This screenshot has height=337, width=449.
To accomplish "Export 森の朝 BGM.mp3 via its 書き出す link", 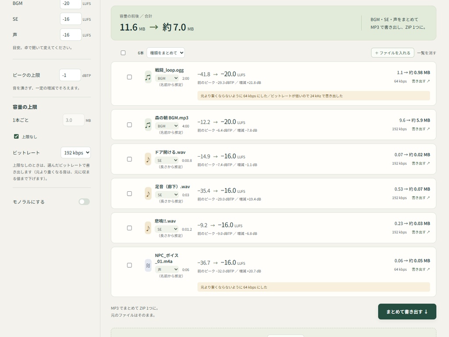I will [x=420, y=129].
